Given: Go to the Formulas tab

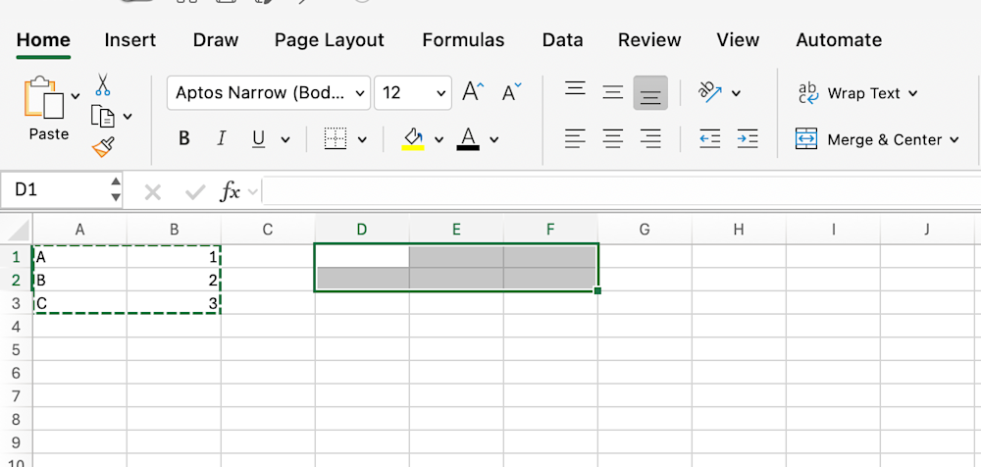Looking at the screenshot, I should pos(463,40).
